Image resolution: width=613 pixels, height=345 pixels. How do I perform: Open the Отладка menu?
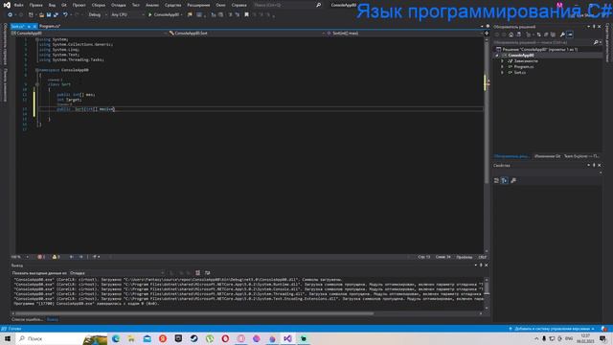click(x=119, y=5)
